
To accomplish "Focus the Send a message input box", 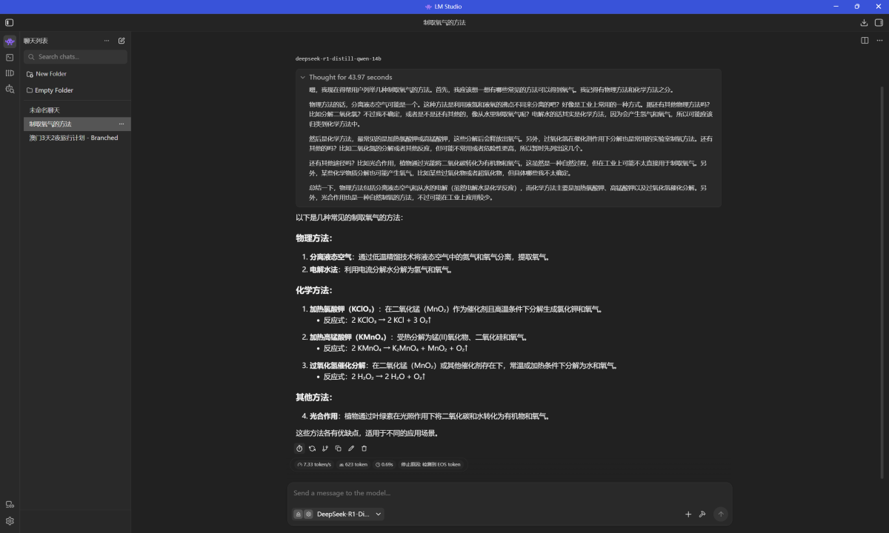I will point(510,493).
